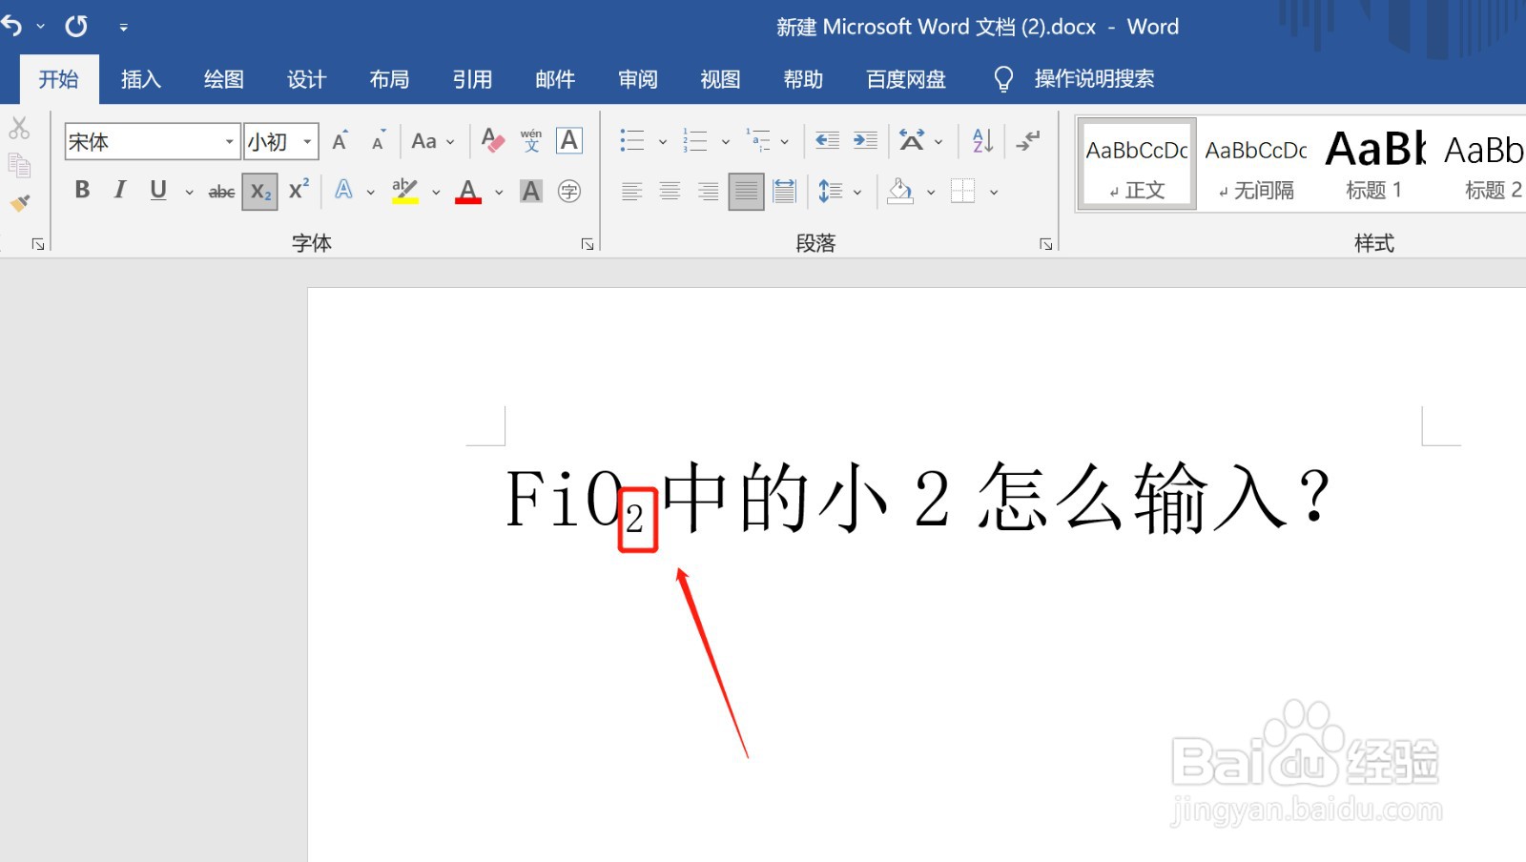Toggle the Subscript X₂ button

pyautogui.click(x=260, y=192)
